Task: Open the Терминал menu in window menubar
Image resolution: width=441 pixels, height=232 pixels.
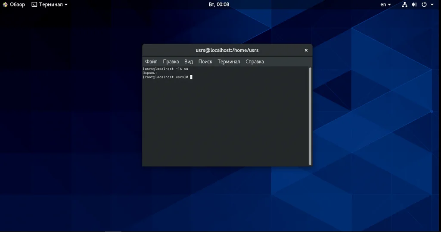Action: (229, 62)
